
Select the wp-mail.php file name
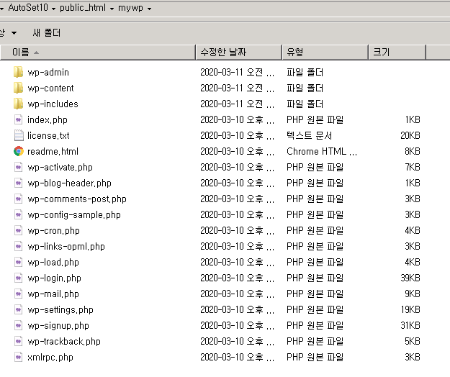coord(53,294)
